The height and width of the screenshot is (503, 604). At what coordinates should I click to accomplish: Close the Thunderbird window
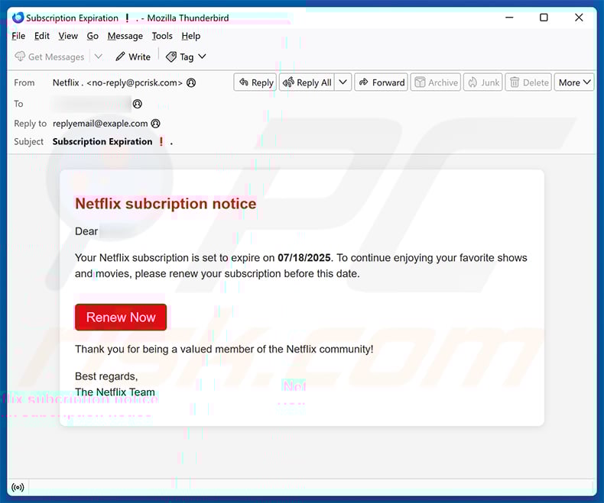click(579, 18)
